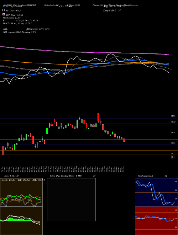Click the last red candlestick on the chart
Image resolution: width=178 pixels, height=235 pixels.
point(124,140)
